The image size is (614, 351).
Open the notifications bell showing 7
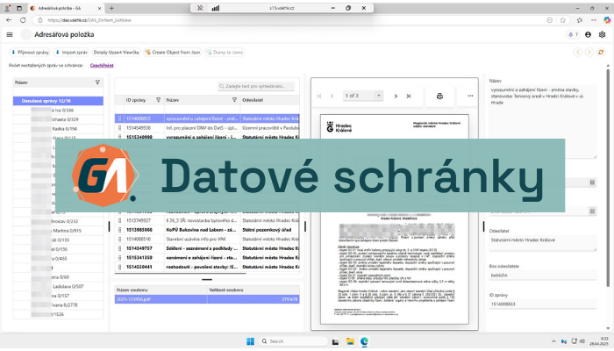[x=573, y=35]
